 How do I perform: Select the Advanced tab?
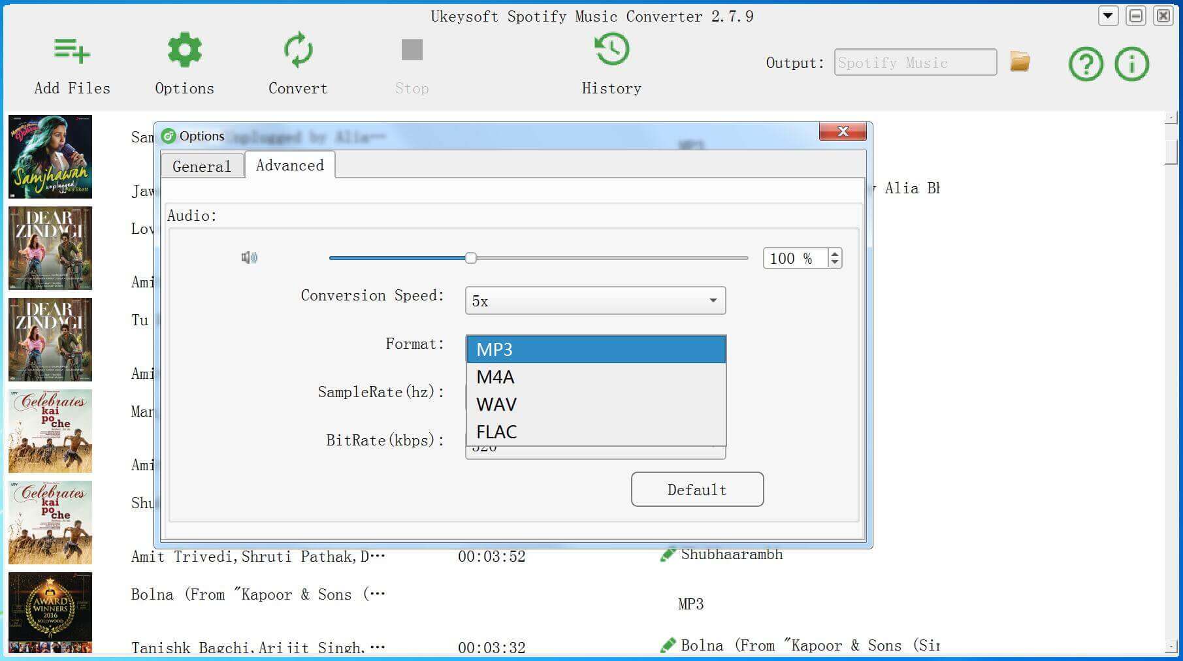(290, 165)
